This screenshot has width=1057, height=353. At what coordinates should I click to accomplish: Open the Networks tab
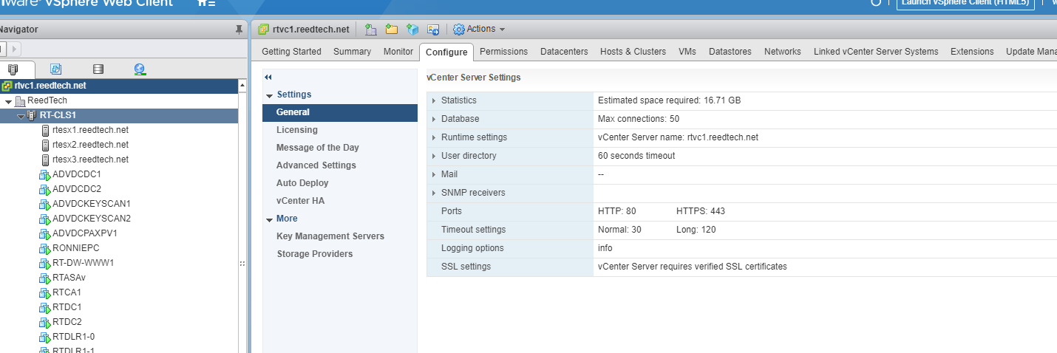tap(782, 52)
